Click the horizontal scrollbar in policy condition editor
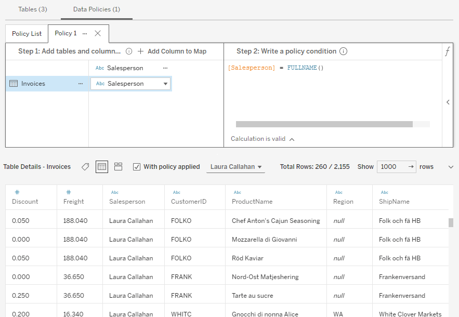 click(324, 124)
